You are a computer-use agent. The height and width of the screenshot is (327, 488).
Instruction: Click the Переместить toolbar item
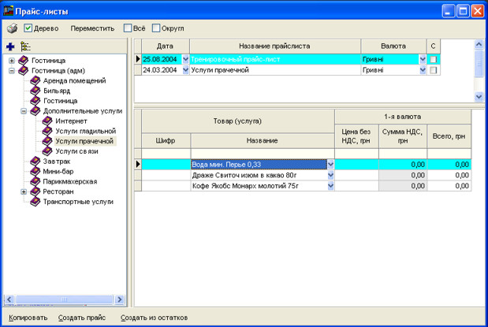[91, 28]
